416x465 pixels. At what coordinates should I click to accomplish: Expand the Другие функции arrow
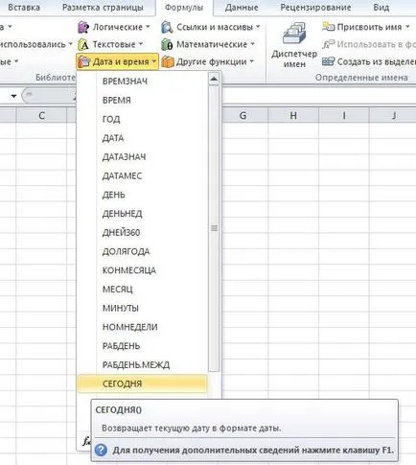251,61
